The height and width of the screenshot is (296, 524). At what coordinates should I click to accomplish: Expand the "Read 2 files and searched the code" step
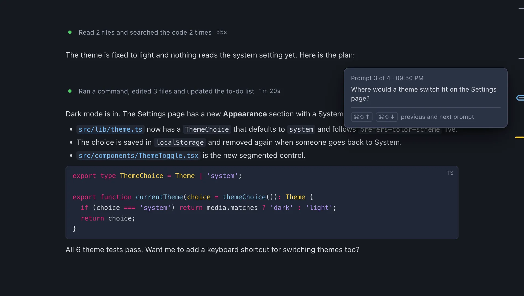(x=145, y=32)
